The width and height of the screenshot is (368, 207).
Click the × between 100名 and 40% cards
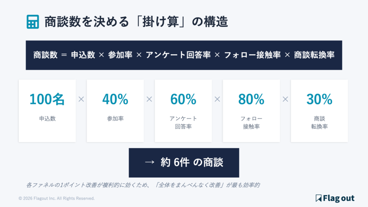81,99
